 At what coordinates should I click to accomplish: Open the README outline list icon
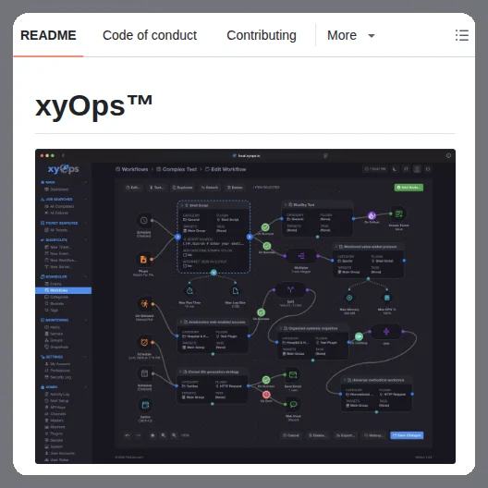click(x=462, y=35)
